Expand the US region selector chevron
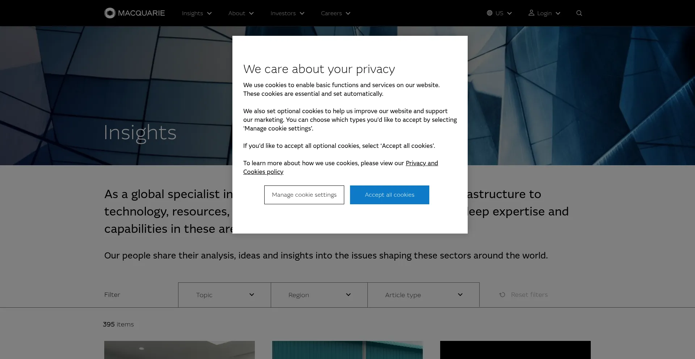The image size is (695, 359). (510, 13)
